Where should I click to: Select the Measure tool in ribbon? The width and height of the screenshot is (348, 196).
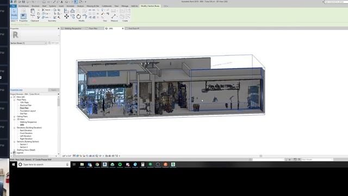pyautogui.click(x=114, y=16)
